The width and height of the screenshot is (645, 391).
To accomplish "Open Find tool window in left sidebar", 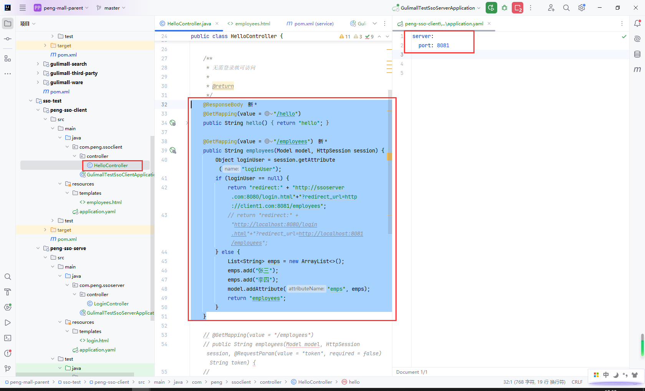I will click(x=8, y=277).
